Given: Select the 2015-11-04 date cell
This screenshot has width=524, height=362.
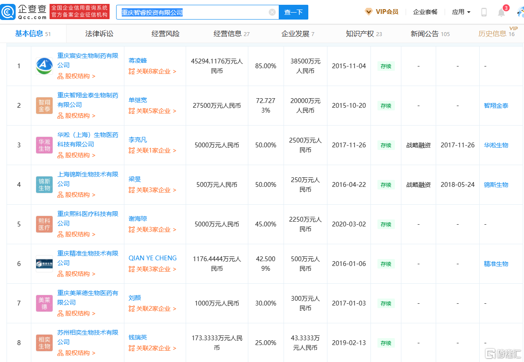Looking at the screenshot, I should tap(349, 66).
